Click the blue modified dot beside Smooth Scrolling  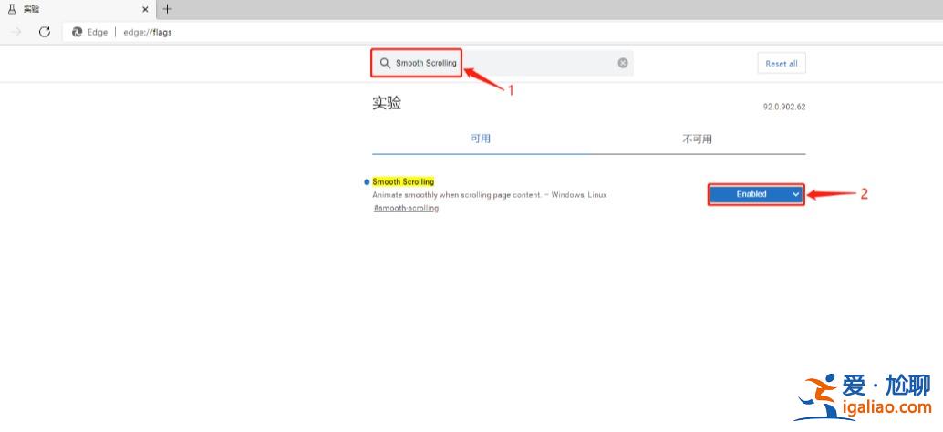click(x=367, y=182)
